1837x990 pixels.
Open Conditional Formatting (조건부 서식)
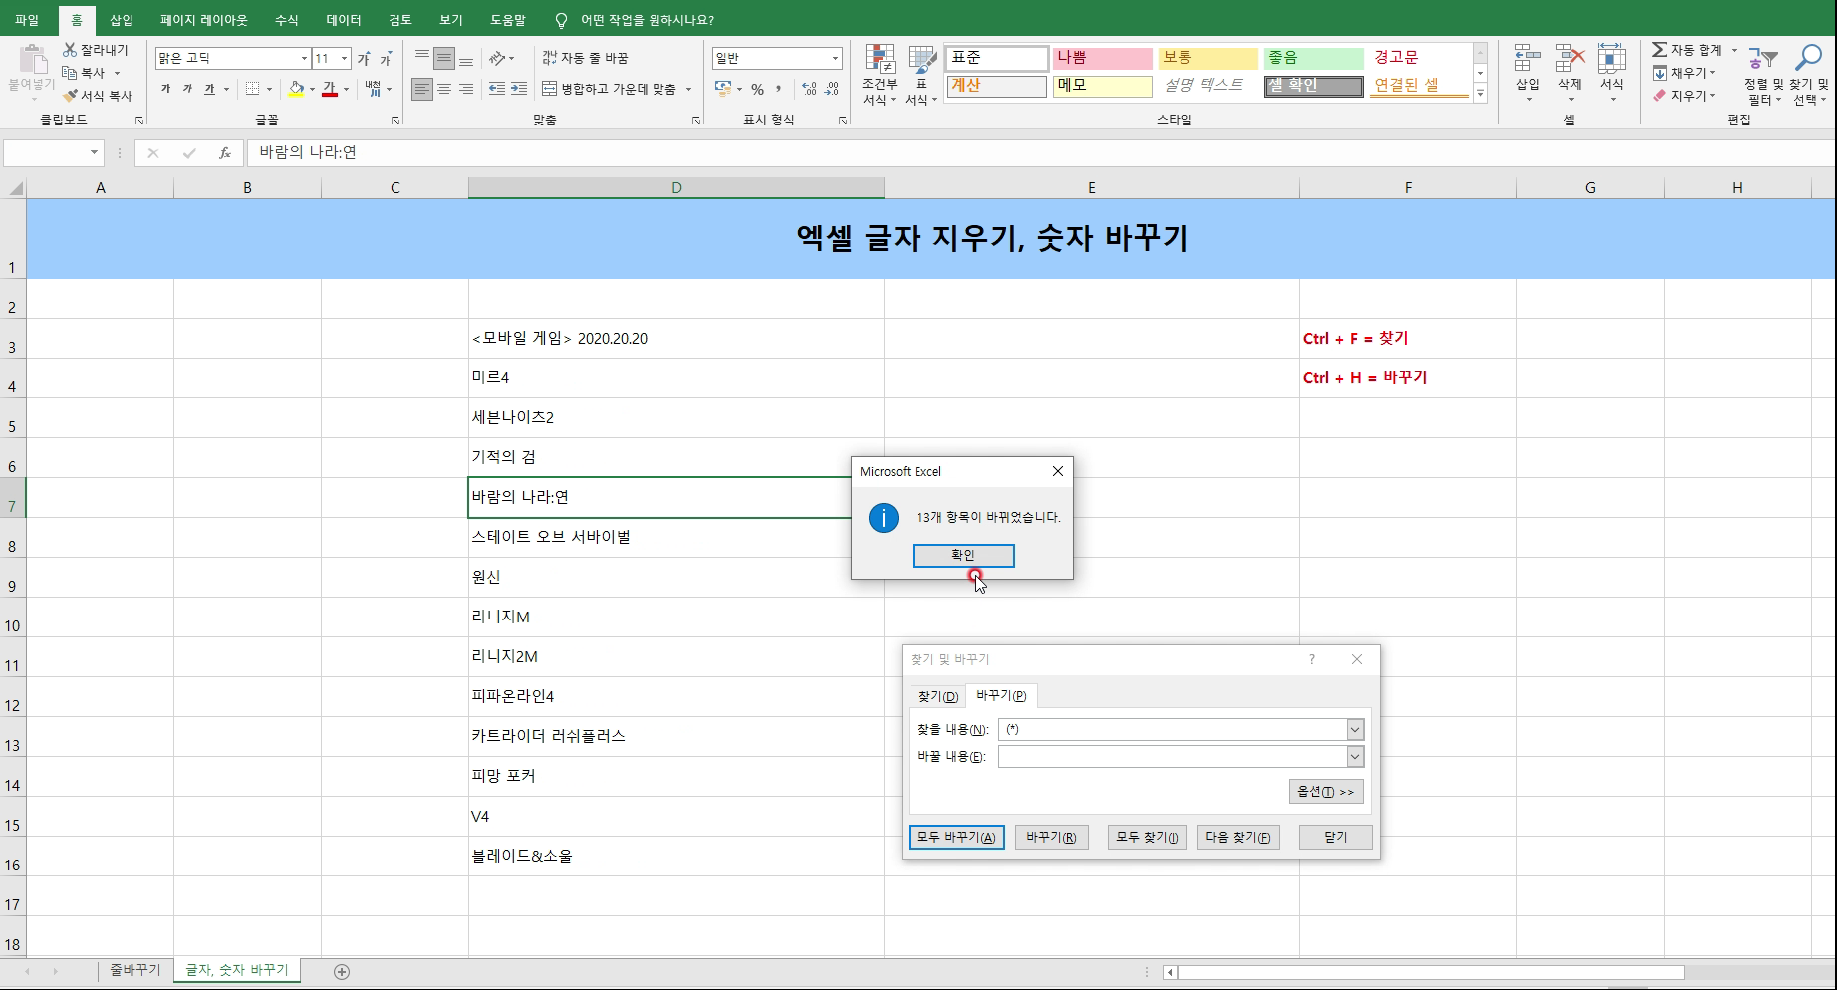879,76
